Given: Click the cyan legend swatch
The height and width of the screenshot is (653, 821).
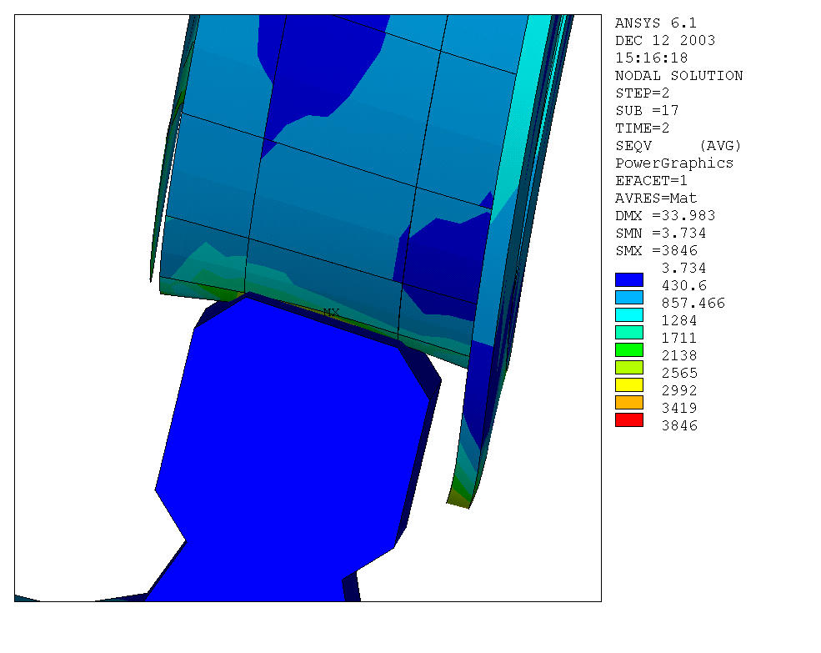Looking at the screenshot, I should coord(628,315).
